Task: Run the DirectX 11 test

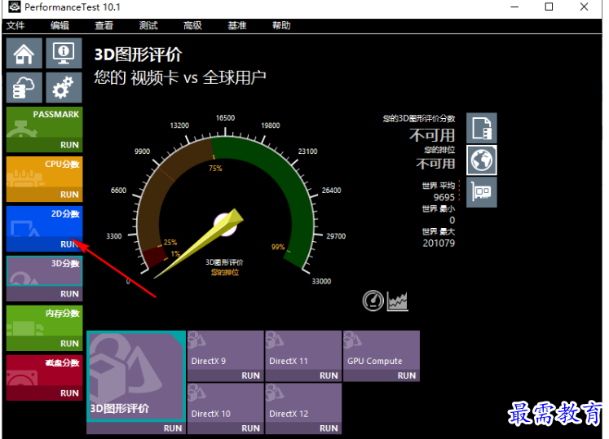Action: (329, 375)
